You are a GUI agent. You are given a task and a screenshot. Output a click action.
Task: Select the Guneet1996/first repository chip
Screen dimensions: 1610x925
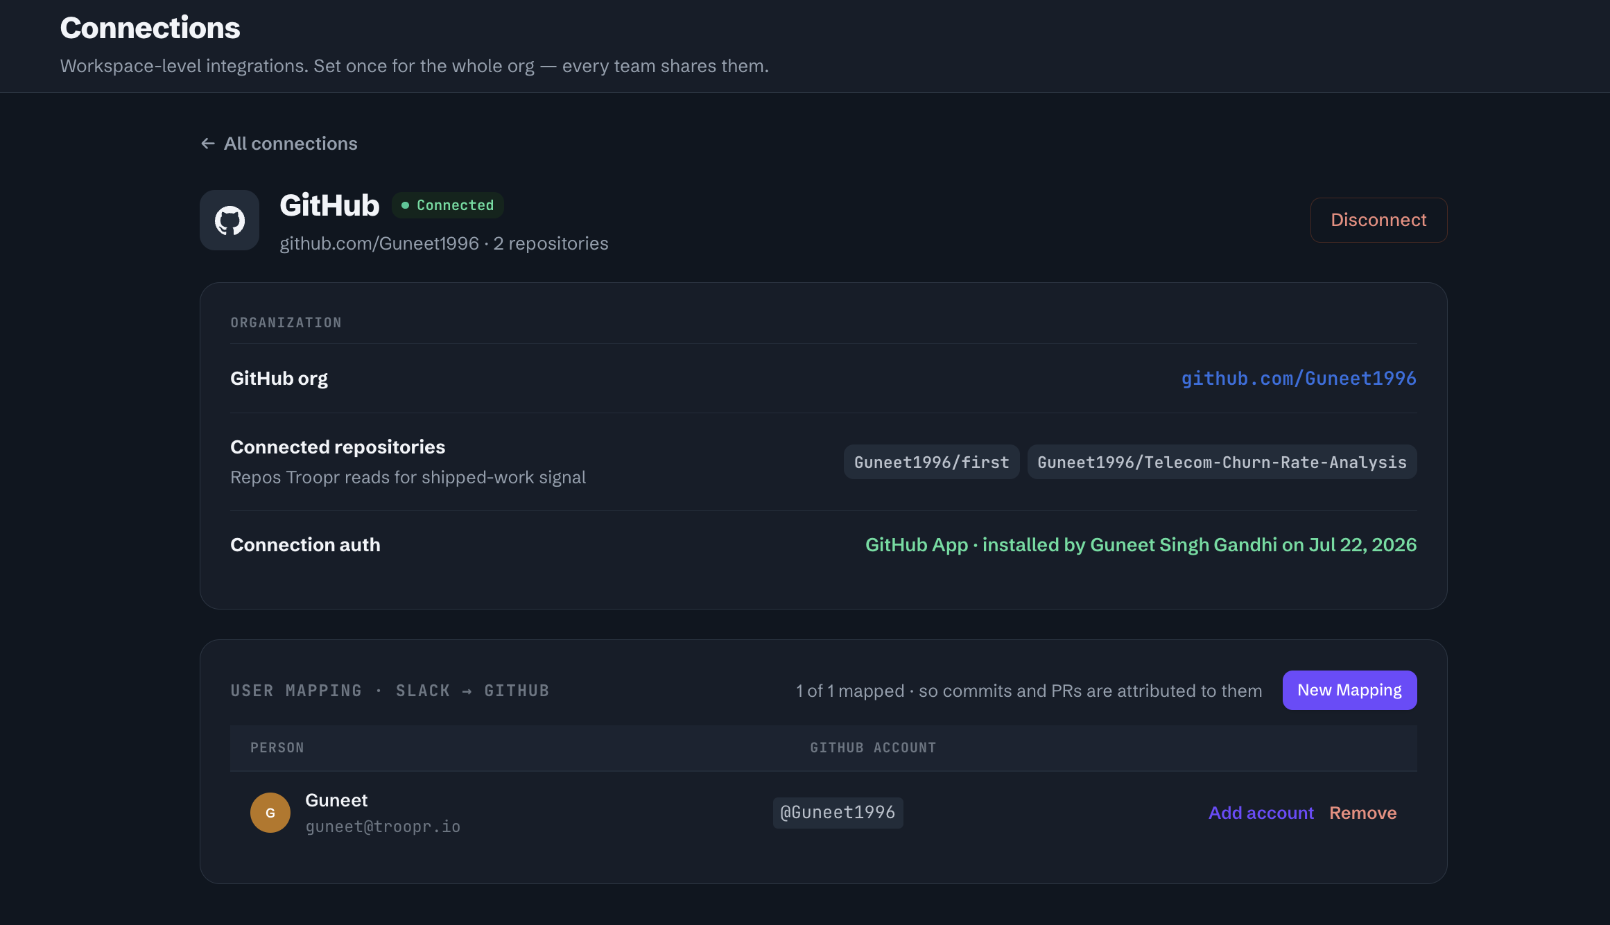[931, 462]
